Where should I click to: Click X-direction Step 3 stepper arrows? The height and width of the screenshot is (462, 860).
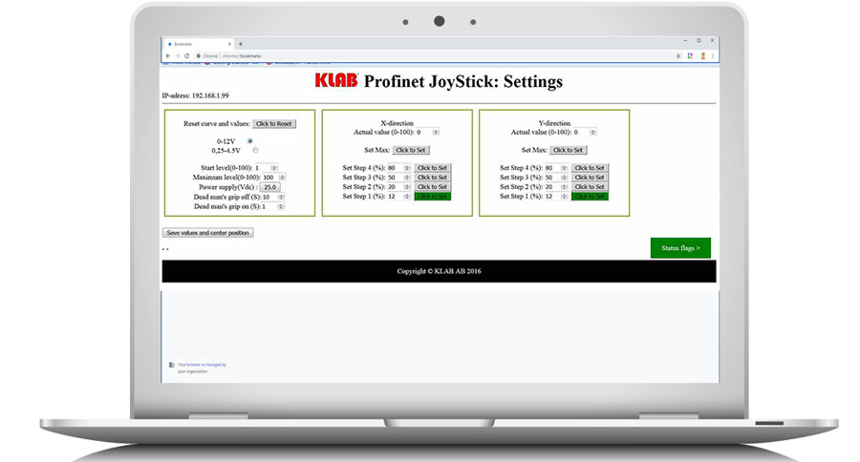point(407,178)
